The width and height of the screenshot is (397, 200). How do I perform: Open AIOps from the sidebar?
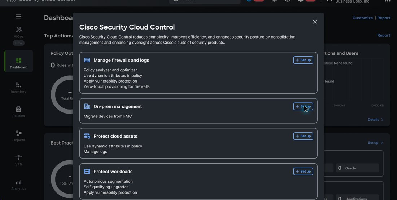click(18, 33)
